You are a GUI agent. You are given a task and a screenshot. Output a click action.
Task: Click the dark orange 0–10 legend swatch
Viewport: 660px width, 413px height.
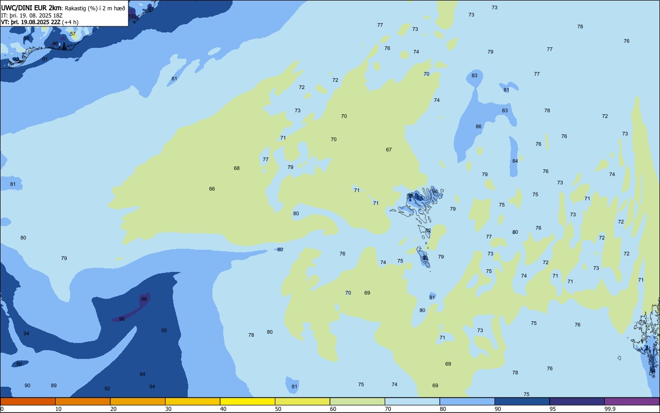click(x=28, y=401)
